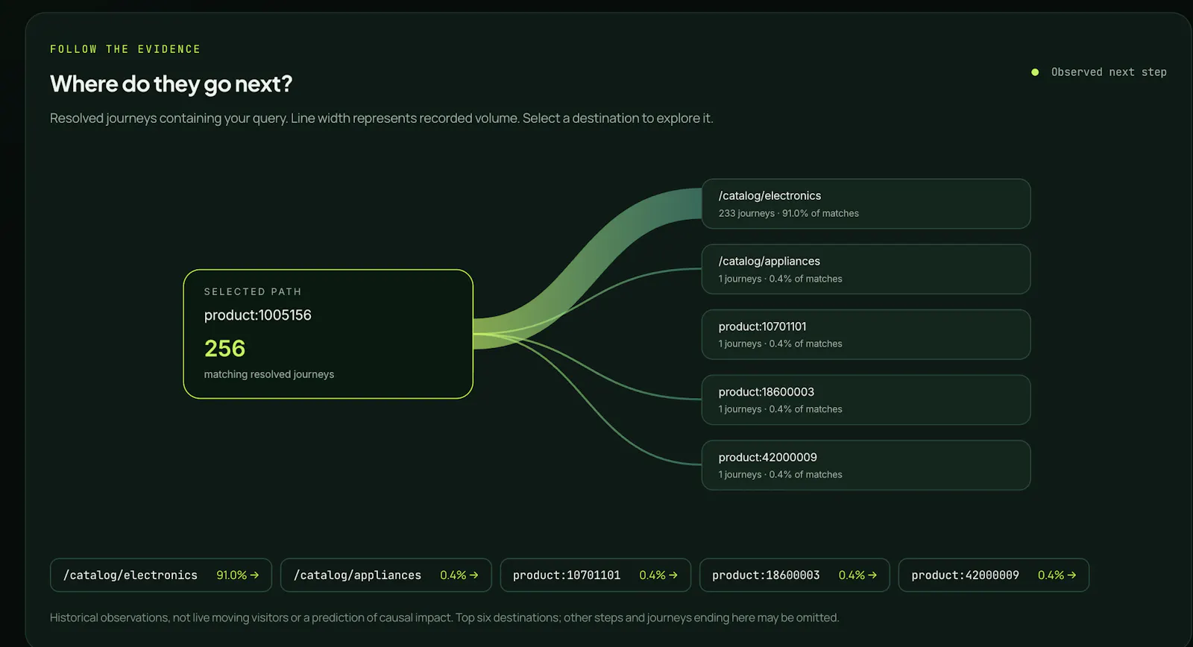Open the product:18600003 destination card
Image resolution: width=1193 pixels, height=647 pixels.
tap(866, 400)
